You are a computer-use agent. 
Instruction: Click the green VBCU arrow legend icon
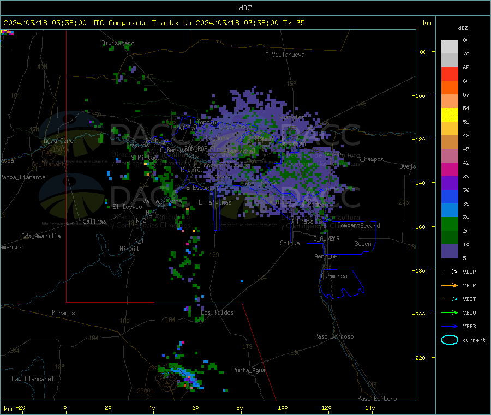tap(450, 312)
